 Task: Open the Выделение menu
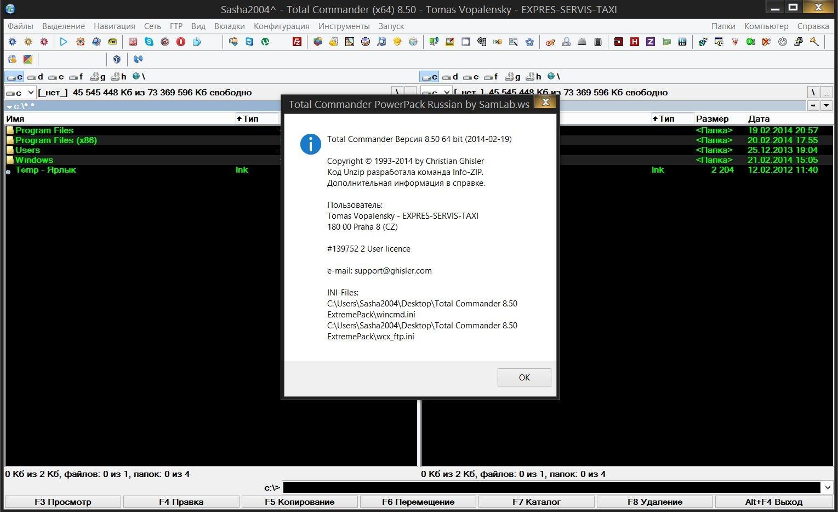[64, 26]
